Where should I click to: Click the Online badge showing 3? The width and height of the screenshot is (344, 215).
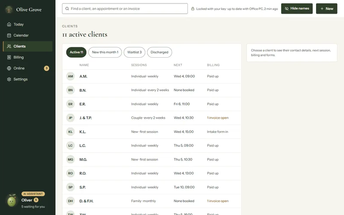coord(46,68)
